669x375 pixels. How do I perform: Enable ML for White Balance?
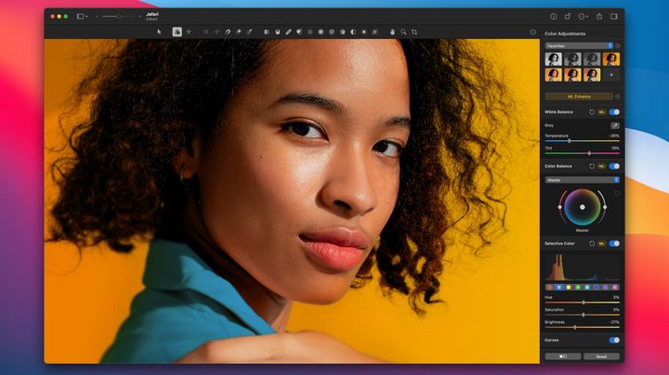pyautogui.click(x=601, y=112)
